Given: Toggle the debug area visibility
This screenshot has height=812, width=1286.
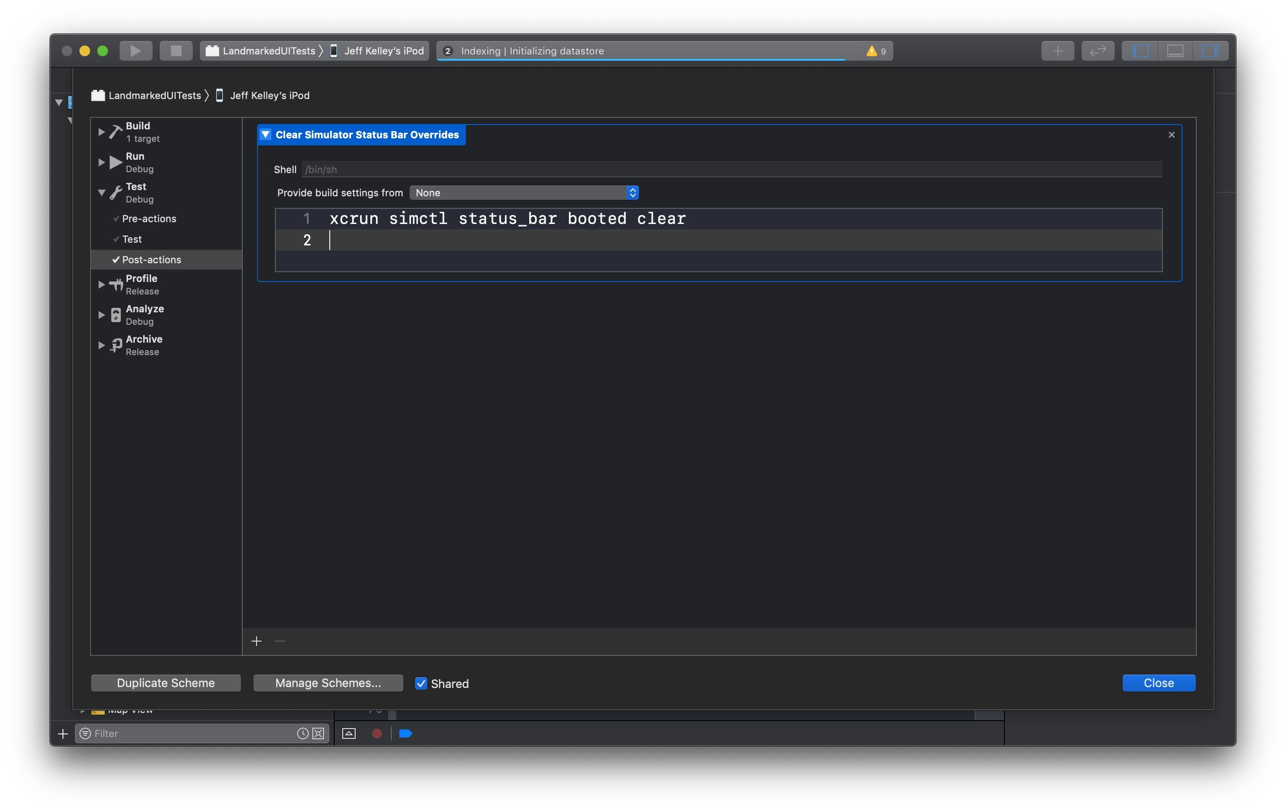Looking at the screenshot, I should click(1175, 51).
